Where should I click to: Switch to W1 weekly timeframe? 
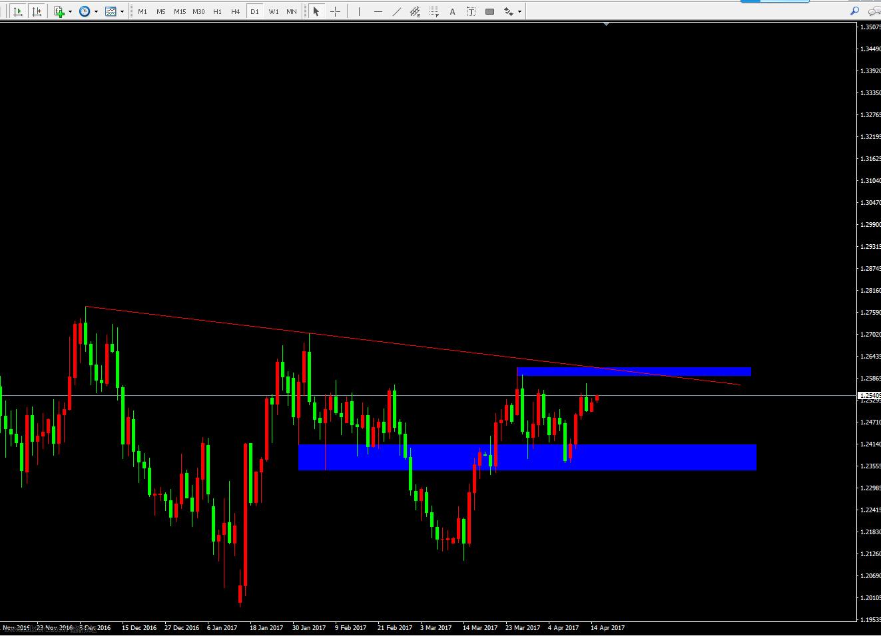click(274, 11)
